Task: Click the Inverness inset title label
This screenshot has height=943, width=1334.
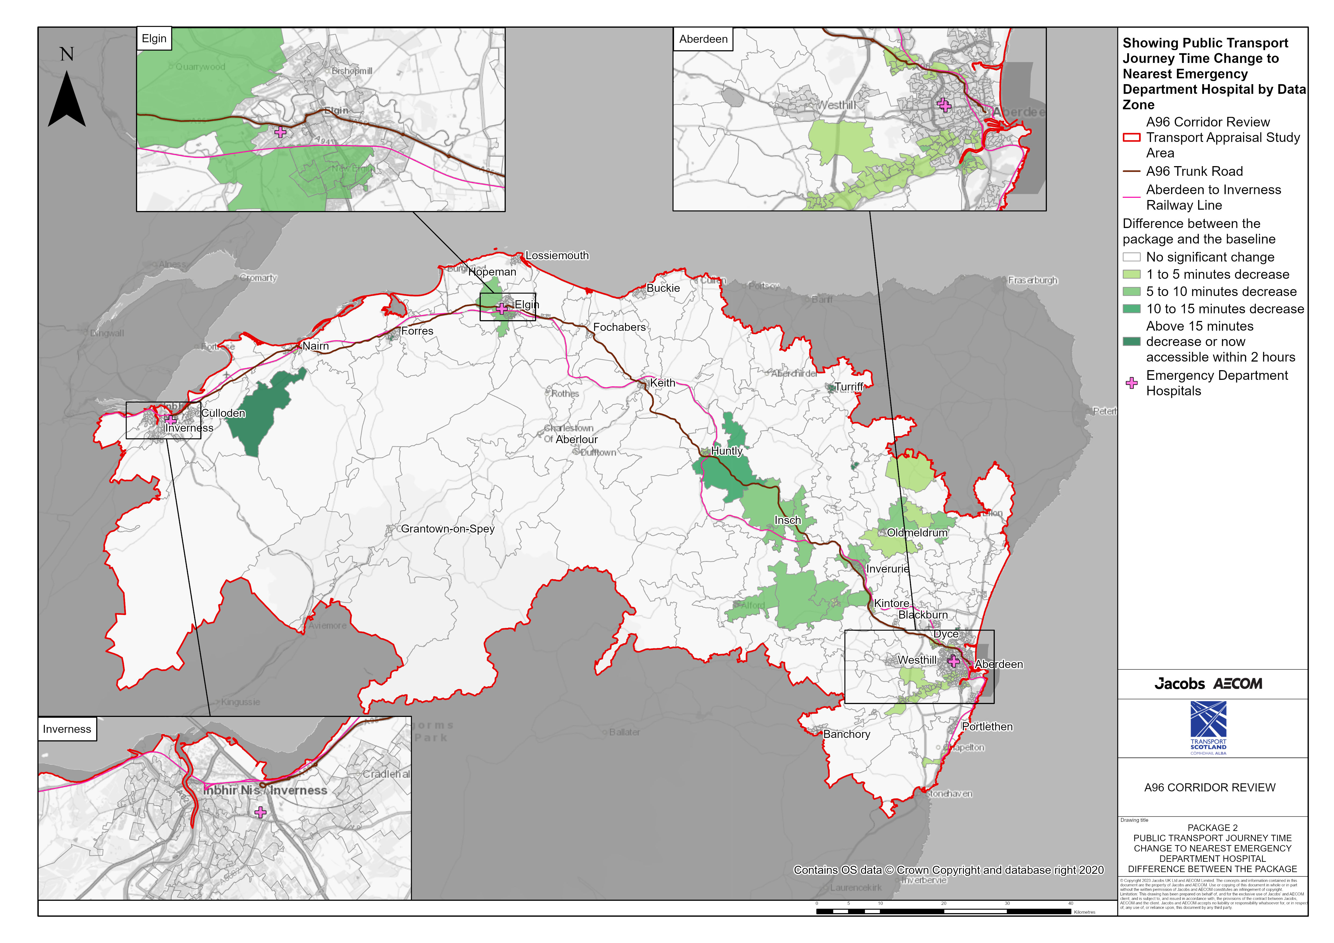Action: pyautogui.click(x=67, y=729)
